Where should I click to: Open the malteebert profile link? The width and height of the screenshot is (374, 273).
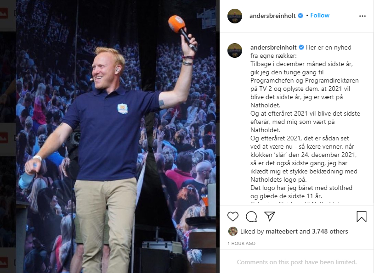click(282, 231)
